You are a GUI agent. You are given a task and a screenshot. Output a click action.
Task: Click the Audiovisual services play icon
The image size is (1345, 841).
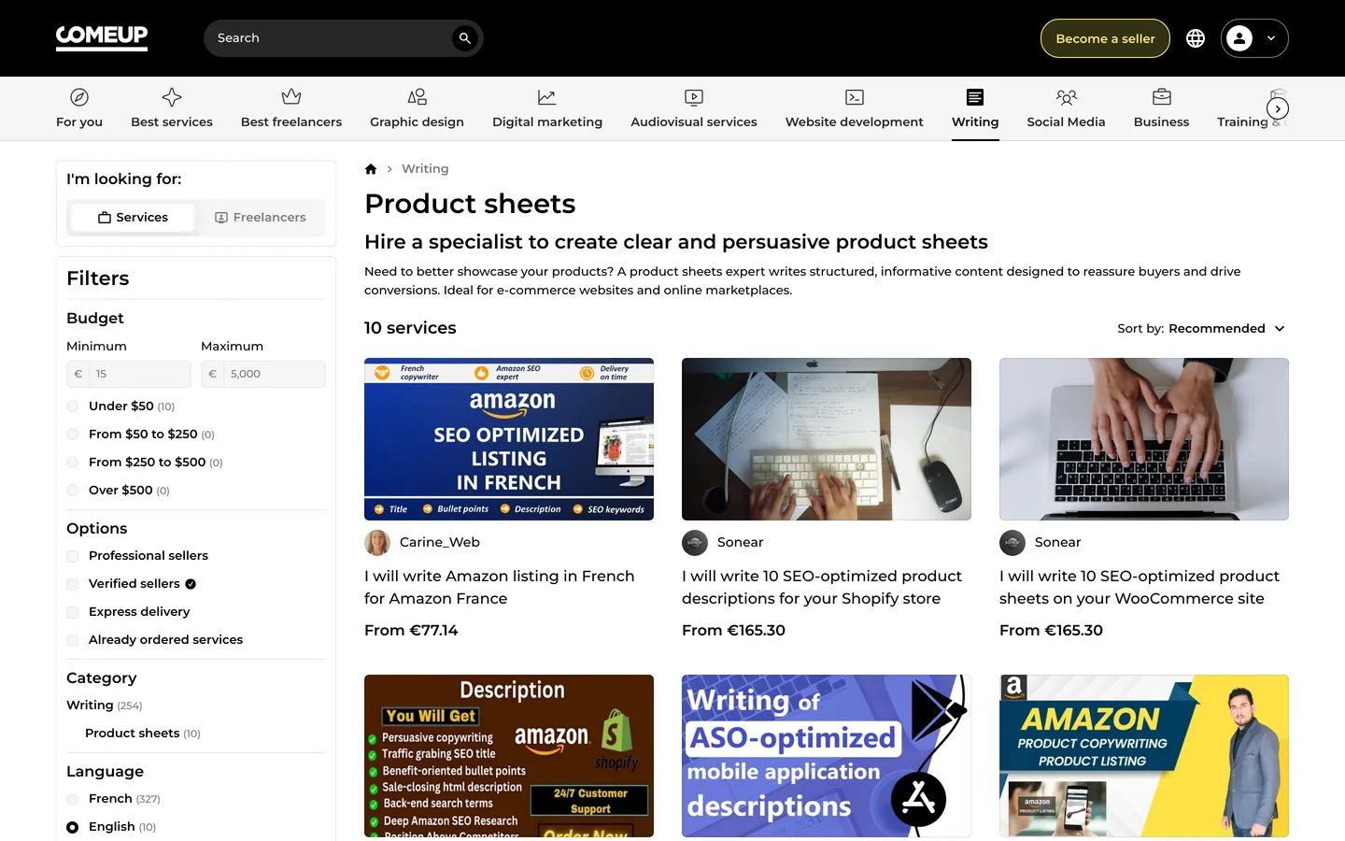point(694,97)
